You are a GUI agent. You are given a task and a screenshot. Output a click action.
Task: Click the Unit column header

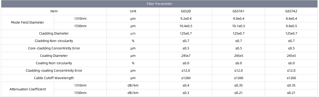133,11
